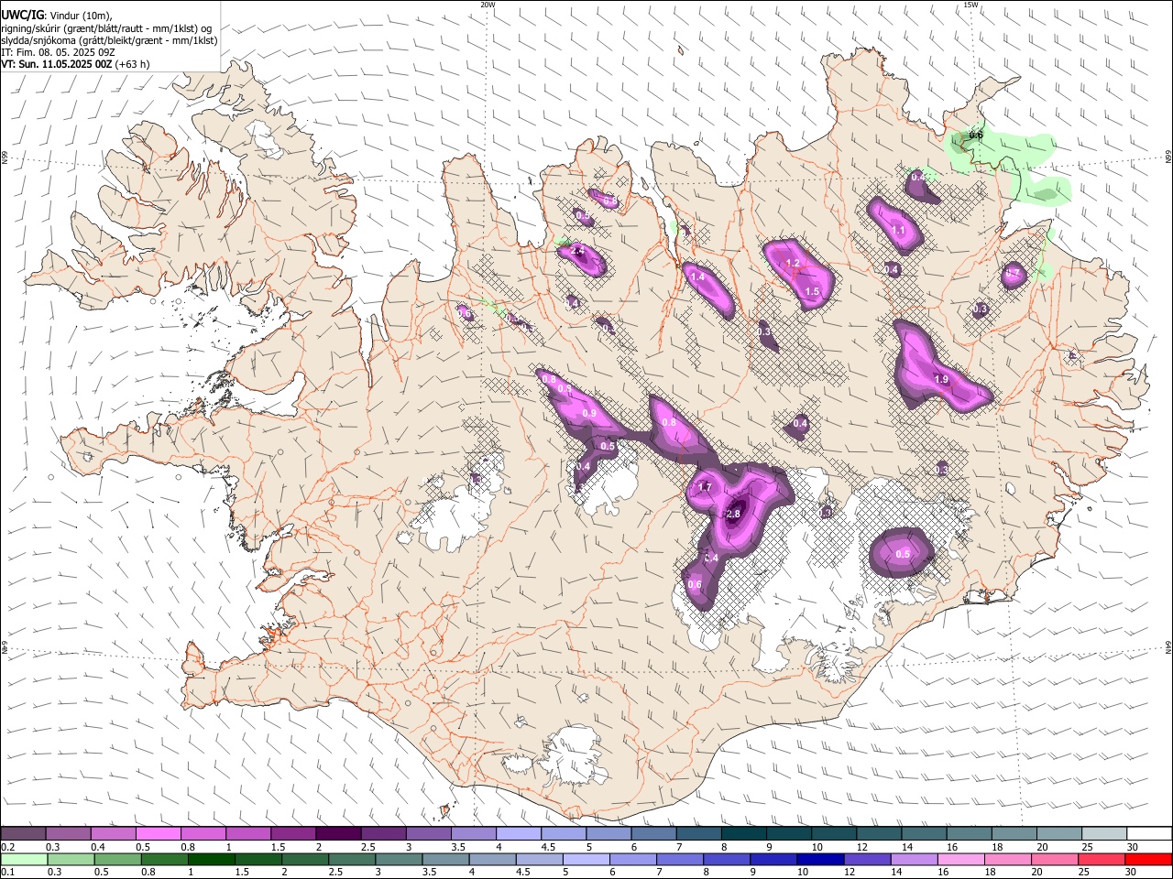Click the 0.2 tick label on upper scale
This screenshot has width=1173, height=879.
point(6,846)
